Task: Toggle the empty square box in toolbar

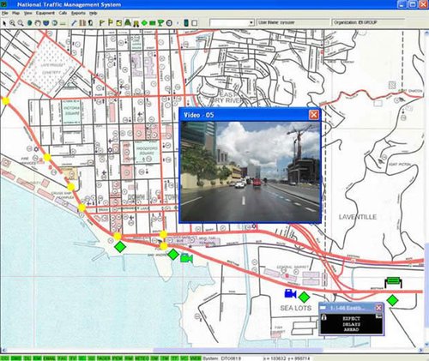Action: click(195, 23)
